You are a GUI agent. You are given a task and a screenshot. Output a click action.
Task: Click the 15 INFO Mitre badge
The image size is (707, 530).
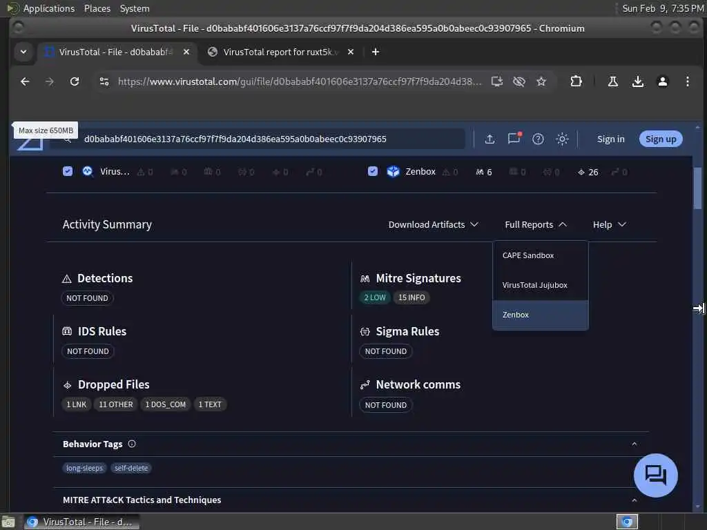click(411, 298)
